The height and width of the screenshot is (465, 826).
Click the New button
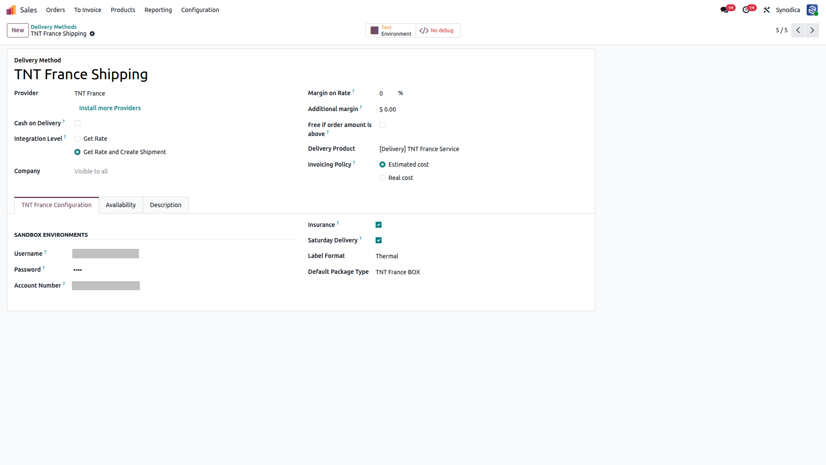18,30
